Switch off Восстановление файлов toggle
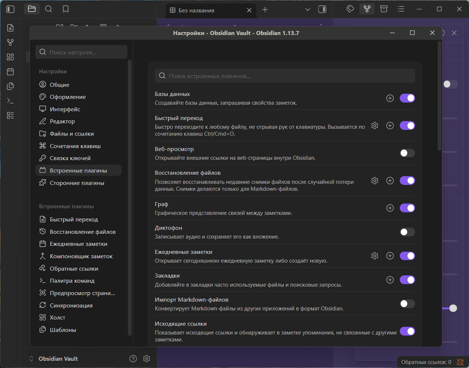This screenshot has width=469, height=368. click(x=407, y=181)
